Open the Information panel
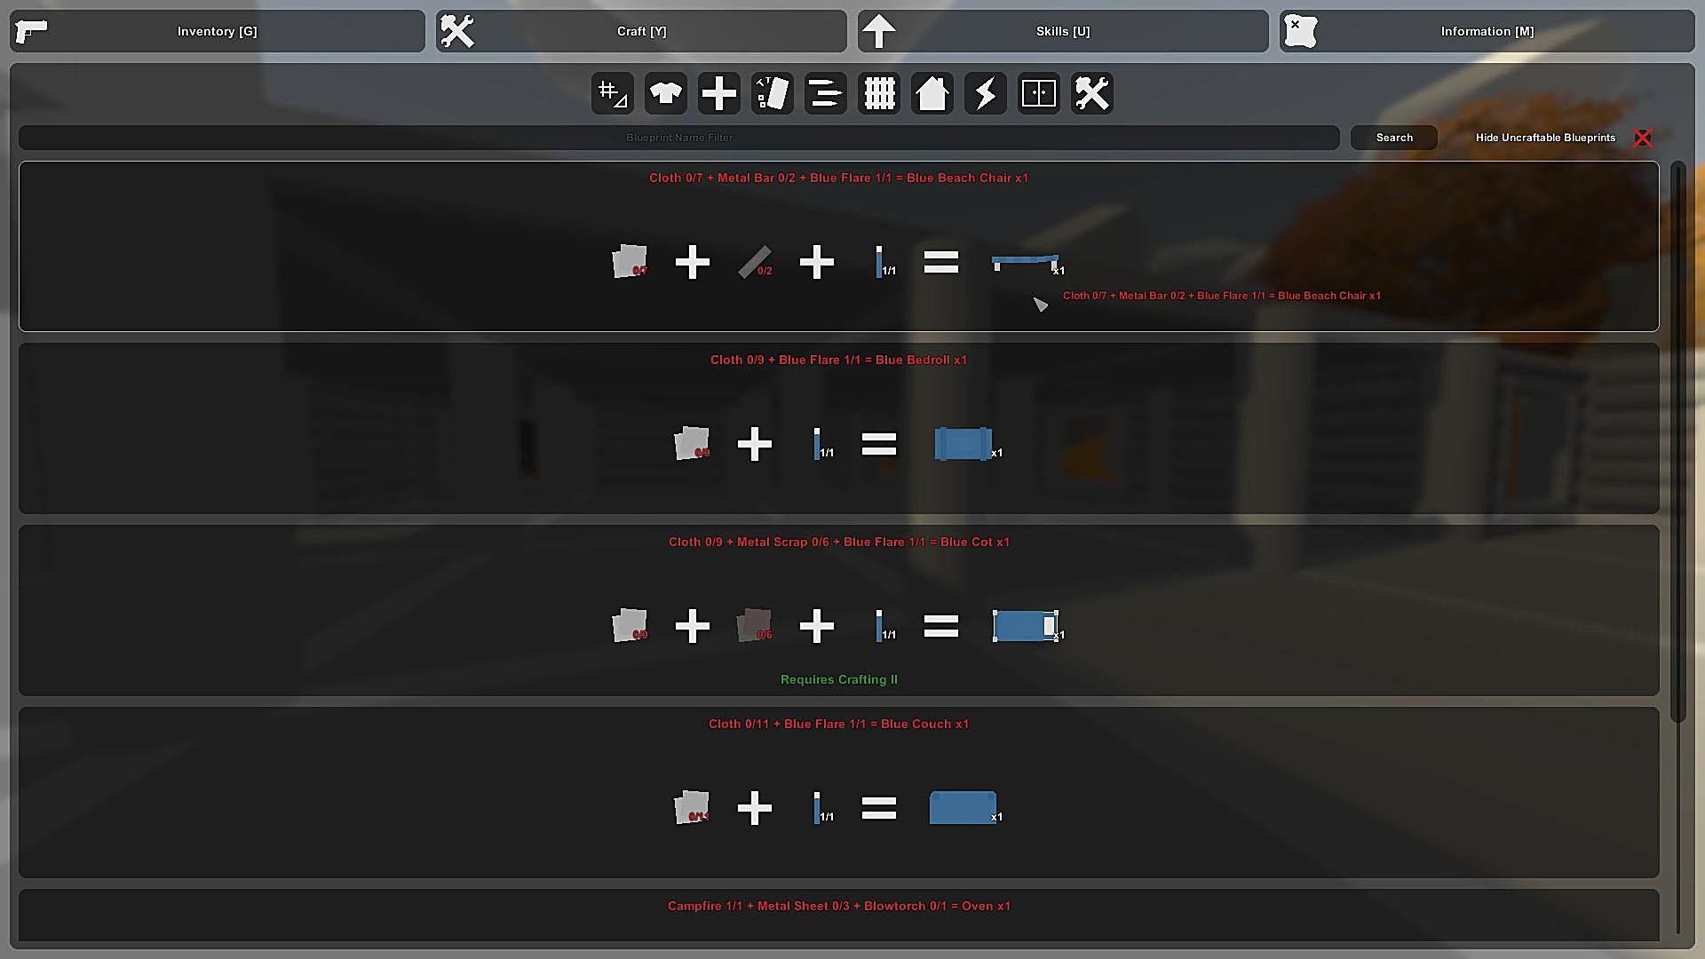1705x959 pixels. 1487,30
